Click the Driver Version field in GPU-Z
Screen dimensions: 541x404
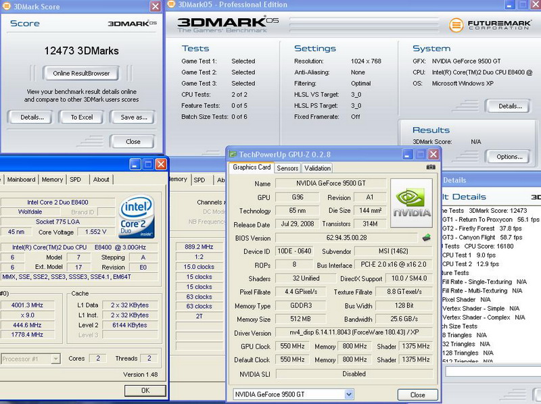354,332
